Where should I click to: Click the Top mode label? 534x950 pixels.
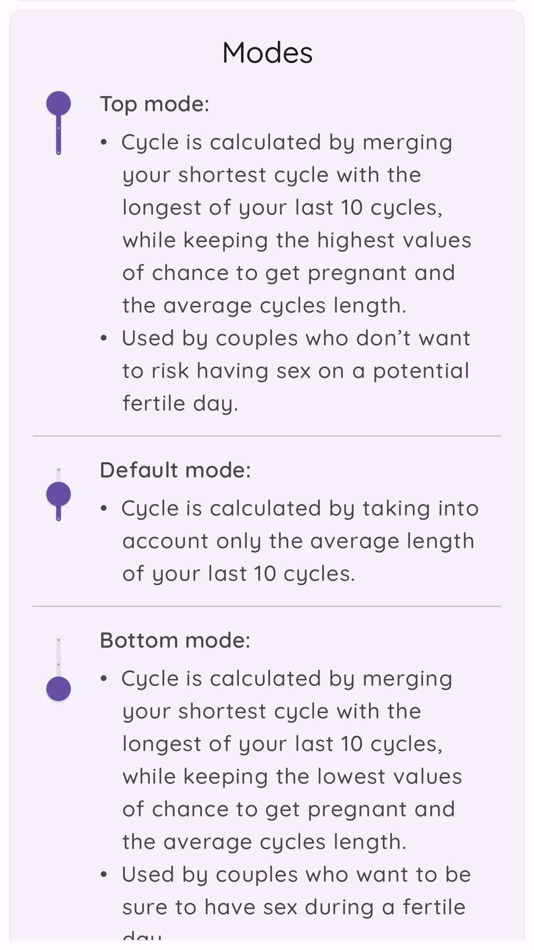pyautogui.click(x=155, y=104)
